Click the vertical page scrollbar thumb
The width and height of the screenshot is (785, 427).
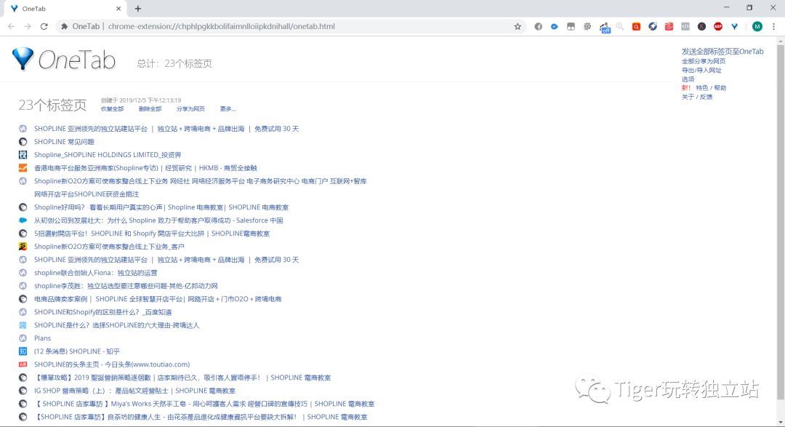780,222
